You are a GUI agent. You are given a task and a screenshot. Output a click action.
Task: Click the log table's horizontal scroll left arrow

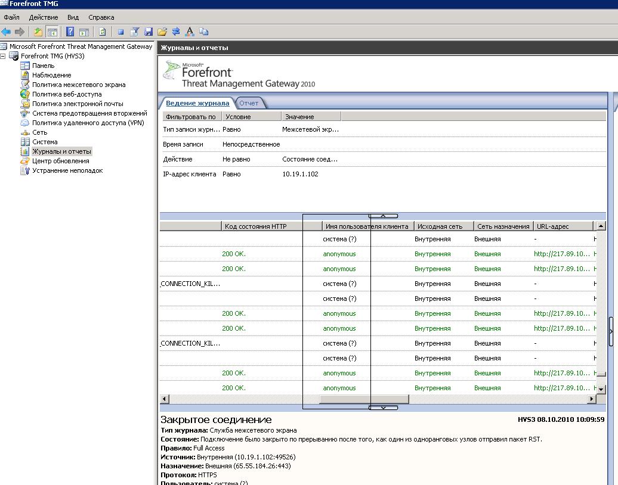click(165, 399)
